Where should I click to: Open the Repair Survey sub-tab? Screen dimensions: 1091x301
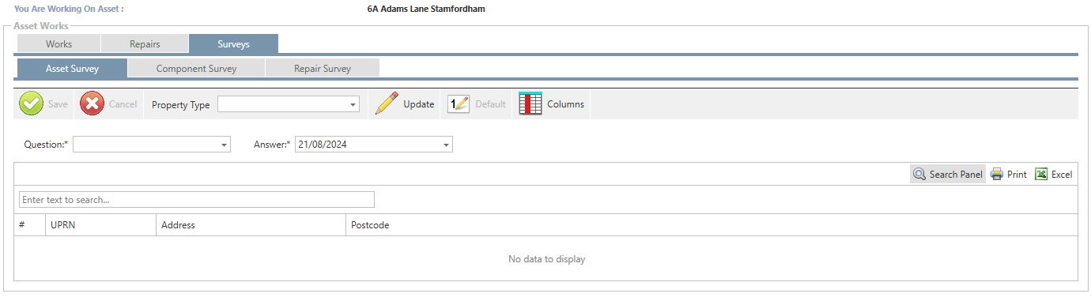pyautogui.click(x=323, y=69)
